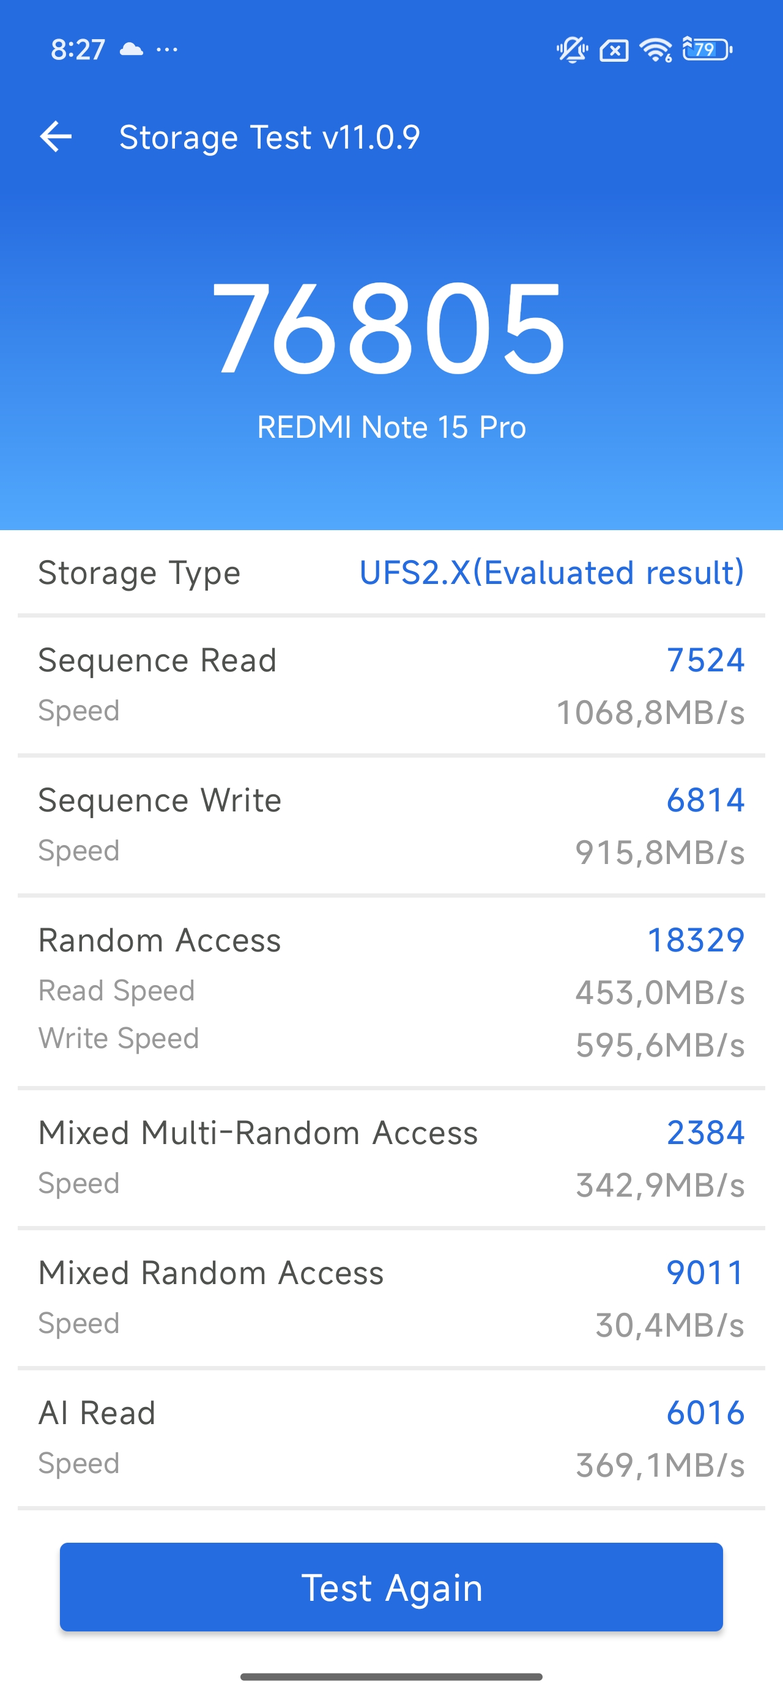Tap the back arrow icon
783x1695 pixels.
pyautogui.click(x=56, y=137)
